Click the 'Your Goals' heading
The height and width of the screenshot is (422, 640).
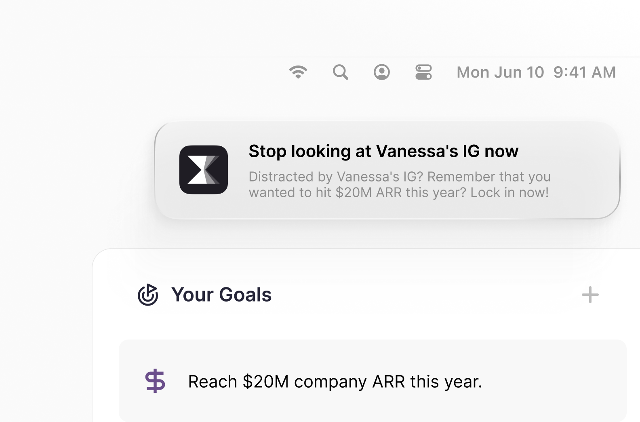click(x=221, y=295)
